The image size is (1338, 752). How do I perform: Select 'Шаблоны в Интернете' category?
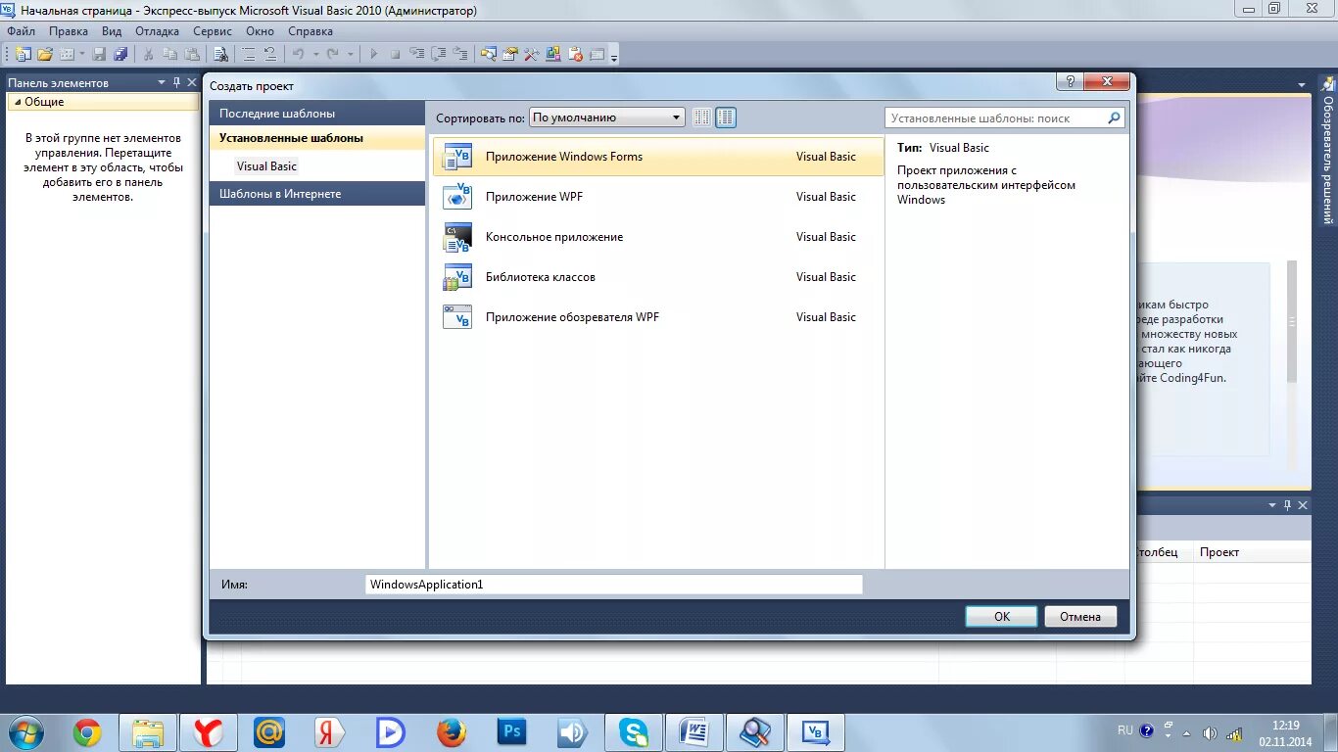click(x=316, y=194)
